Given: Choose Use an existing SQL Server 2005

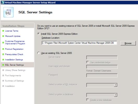Looking at the screenshot, I should point(38,53).
